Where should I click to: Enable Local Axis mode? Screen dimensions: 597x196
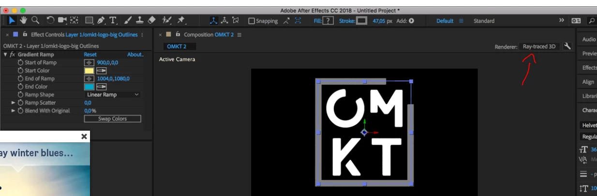coord(213,20)
